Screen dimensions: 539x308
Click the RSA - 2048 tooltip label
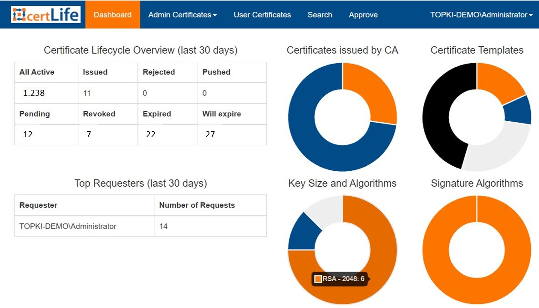pyautogui.click(x=340, y=279)
